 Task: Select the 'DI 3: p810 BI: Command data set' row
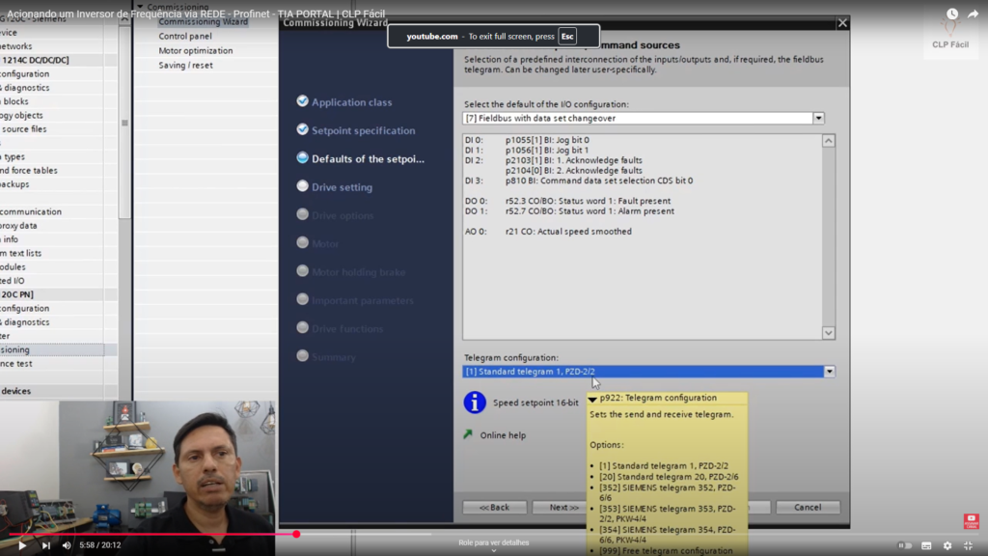point(579,181)
